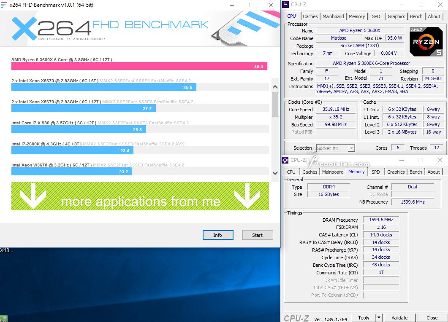The height and width of the screenshot is (322, 448).
Task: Click the Core Voltage value '0.864 V'
Action: point(389,54)
